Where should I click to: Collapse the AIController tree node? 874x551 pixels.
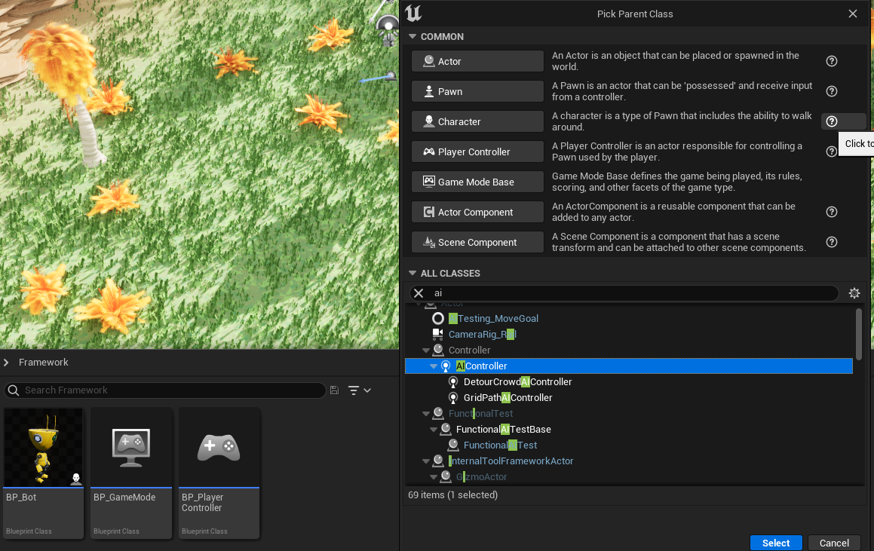pyautogui.click(x=433, y=366)
